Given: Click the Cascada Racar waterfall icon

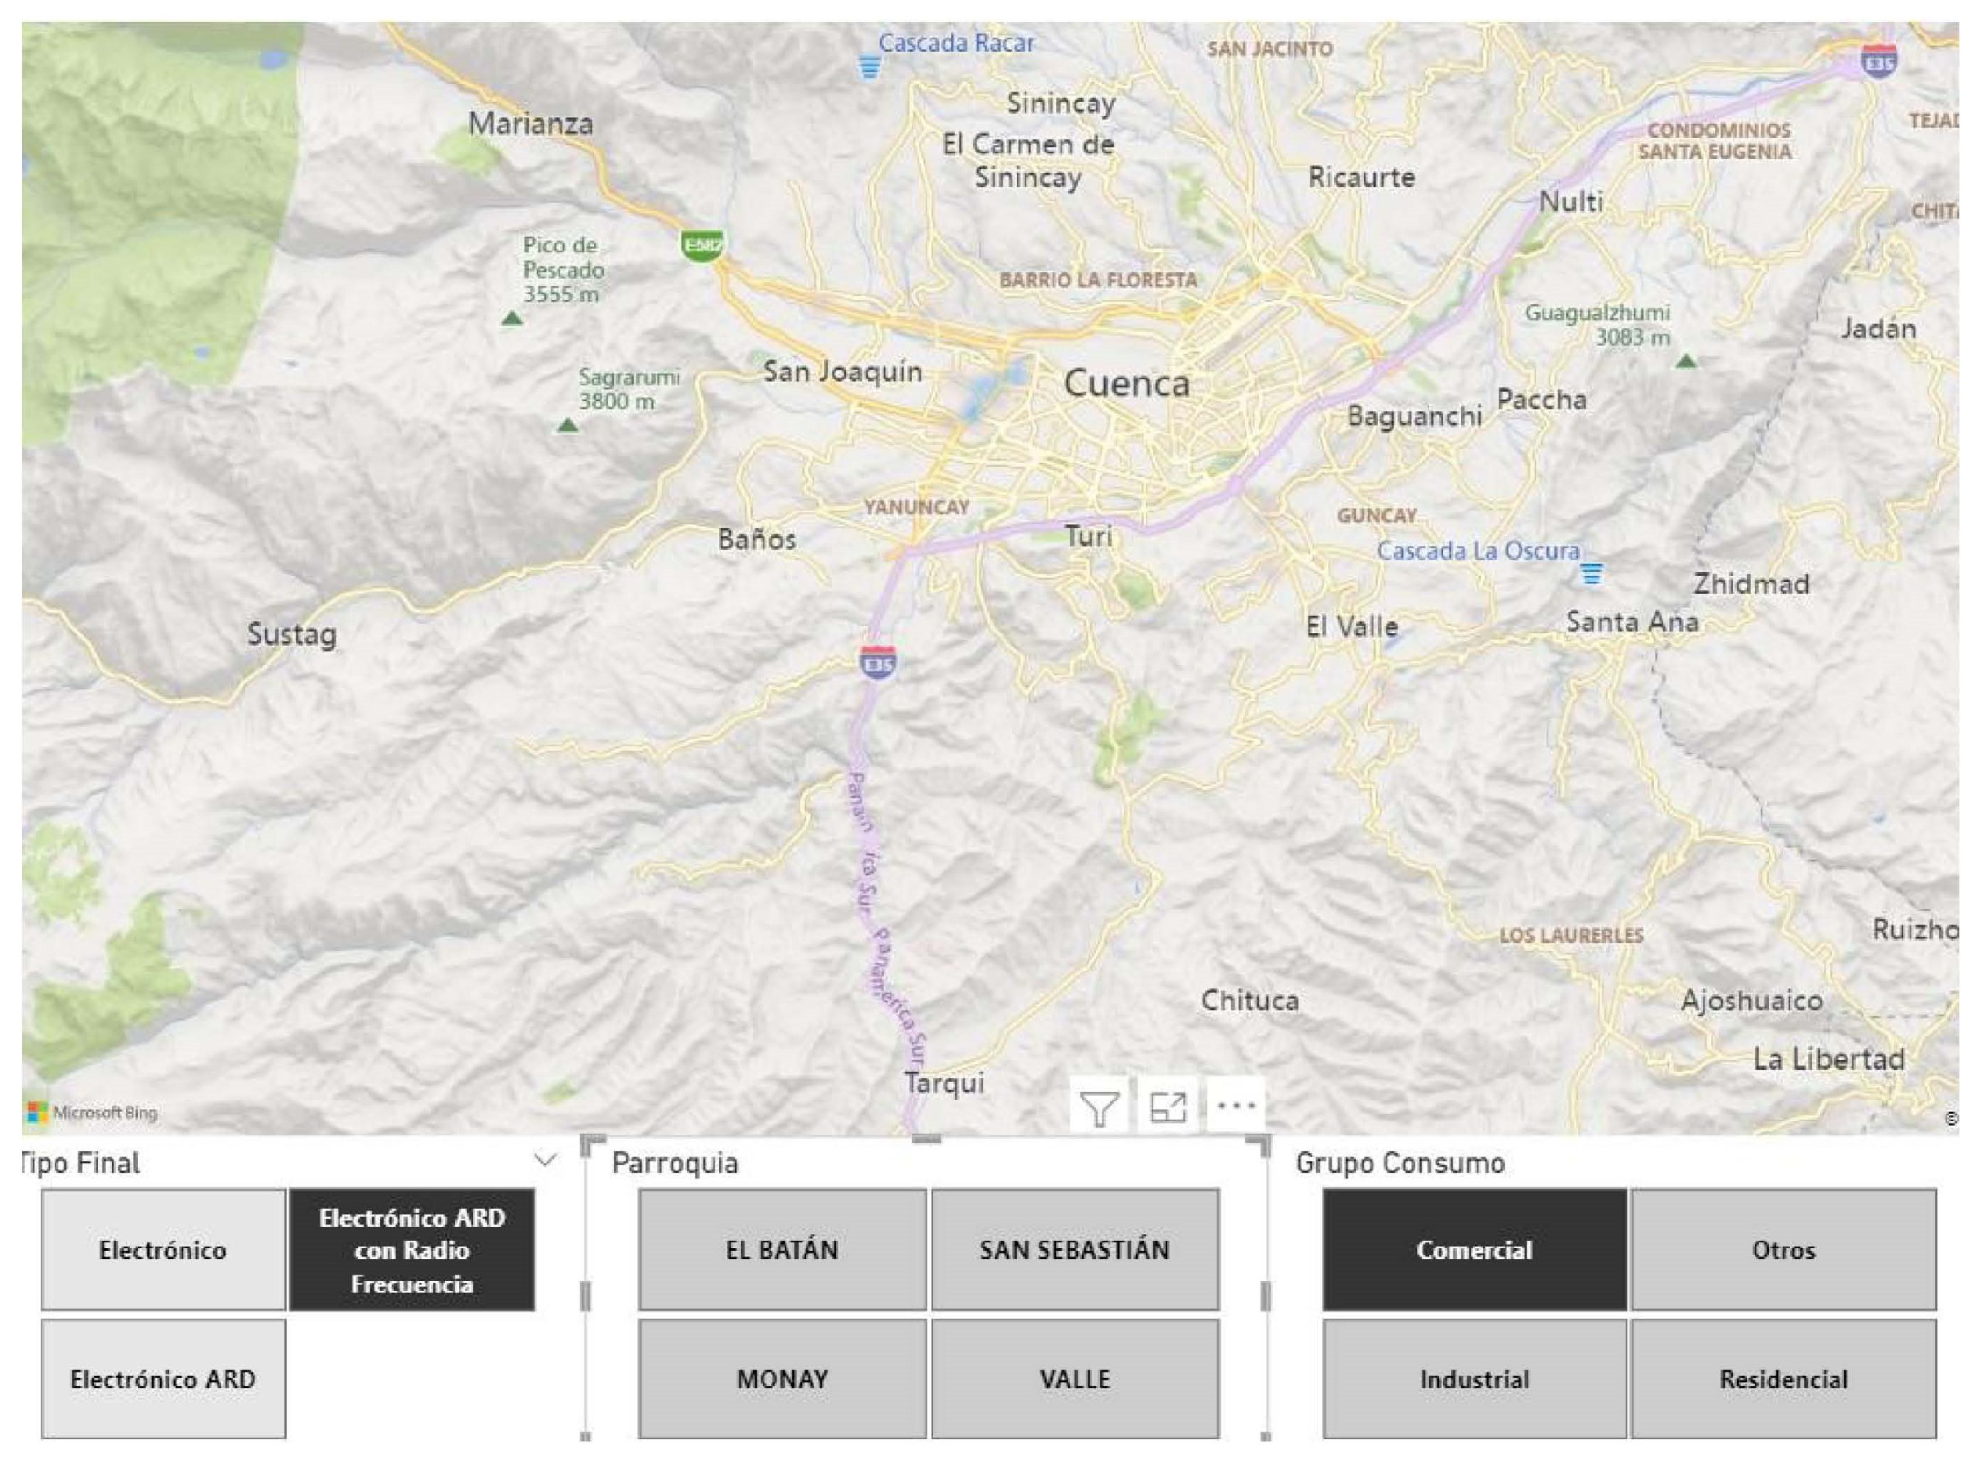Looking at the screenshot, I should 870,66.
